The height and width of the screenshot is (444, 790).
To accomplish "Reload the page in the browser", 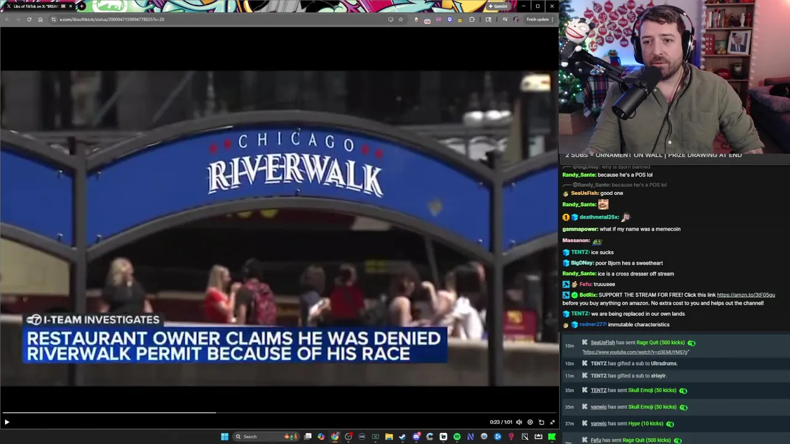I will tap(29, 19).
